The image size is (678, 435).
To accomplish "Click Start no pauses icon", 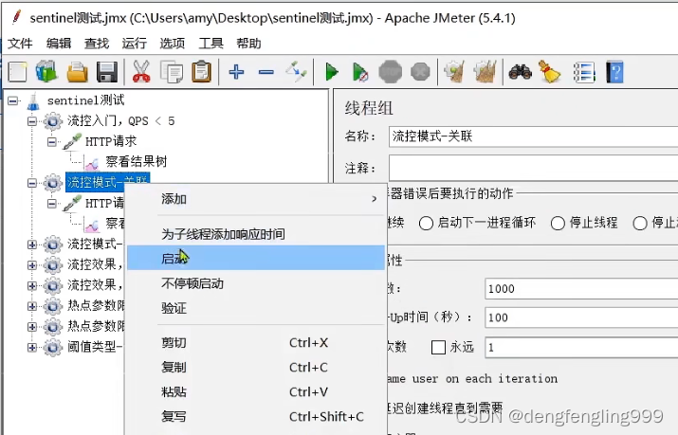I will click(360, 72).
